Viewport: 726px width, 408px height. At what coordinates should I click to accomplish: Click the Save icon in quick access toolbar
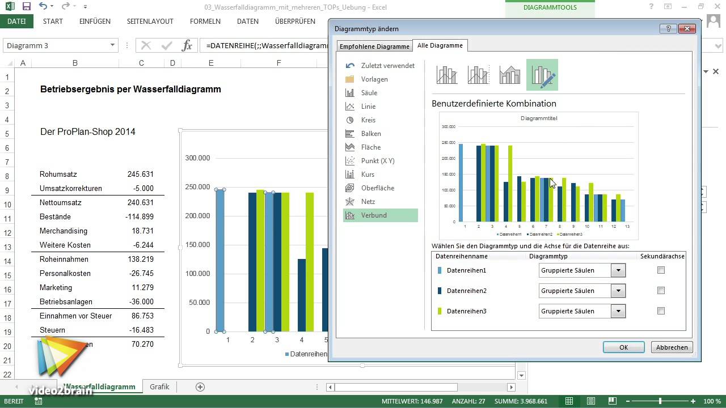tap(26, 7)
